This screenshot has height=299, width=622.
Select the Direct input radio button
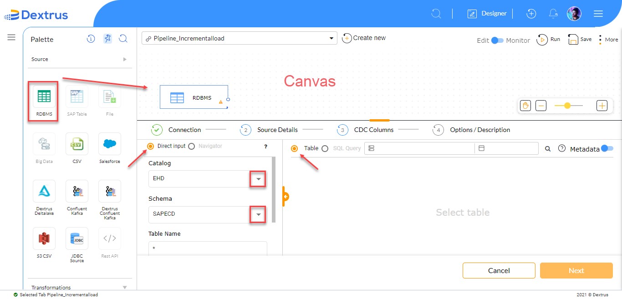(x=151, y=146)
